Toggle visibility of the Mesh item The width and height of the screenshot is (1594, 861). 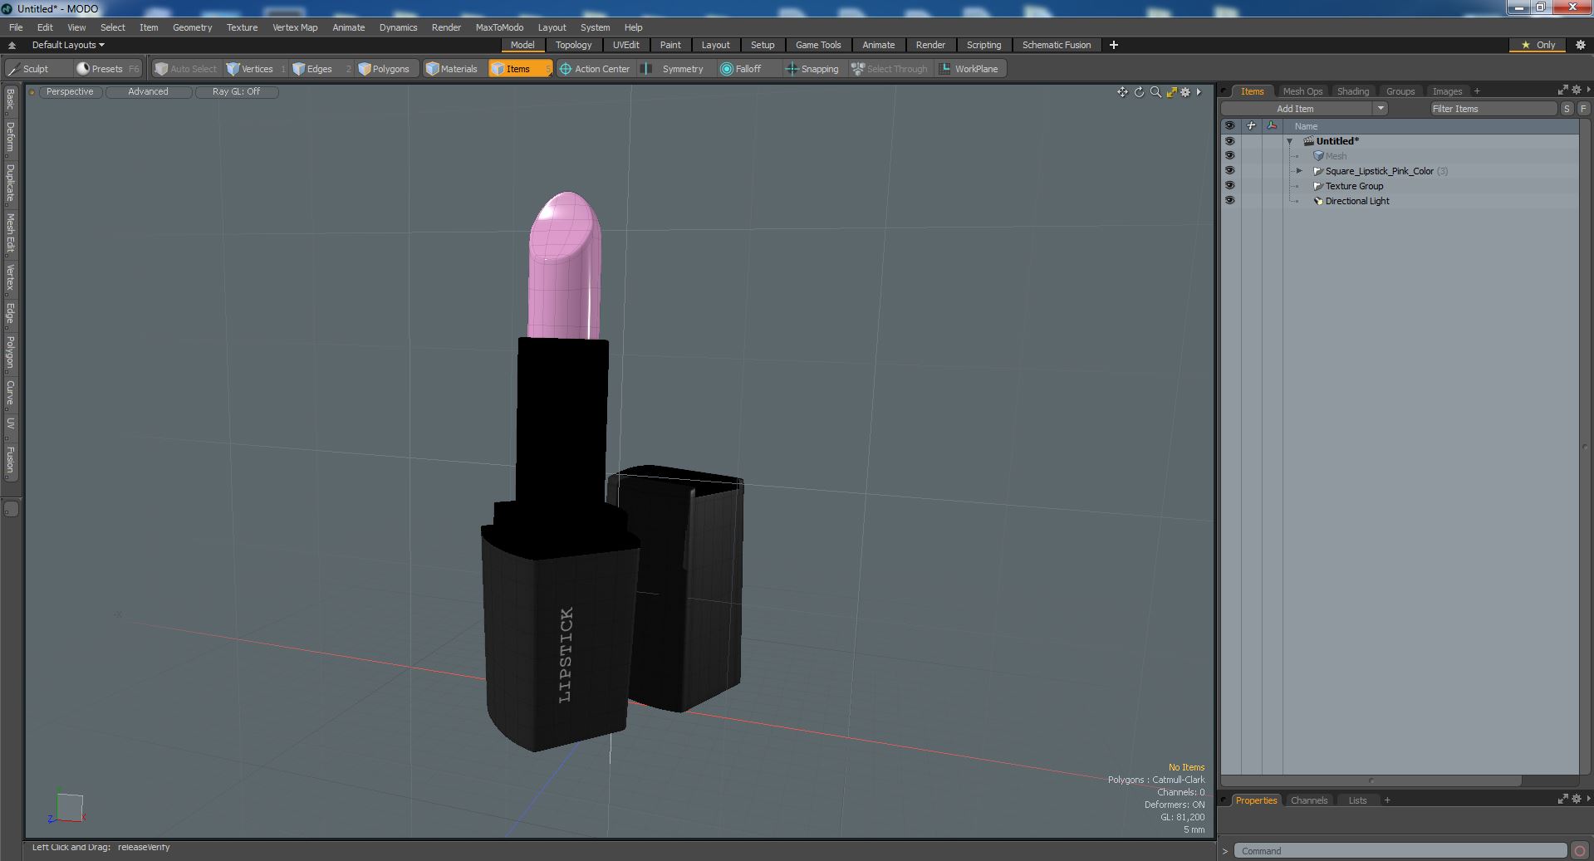click(1229, 156)
